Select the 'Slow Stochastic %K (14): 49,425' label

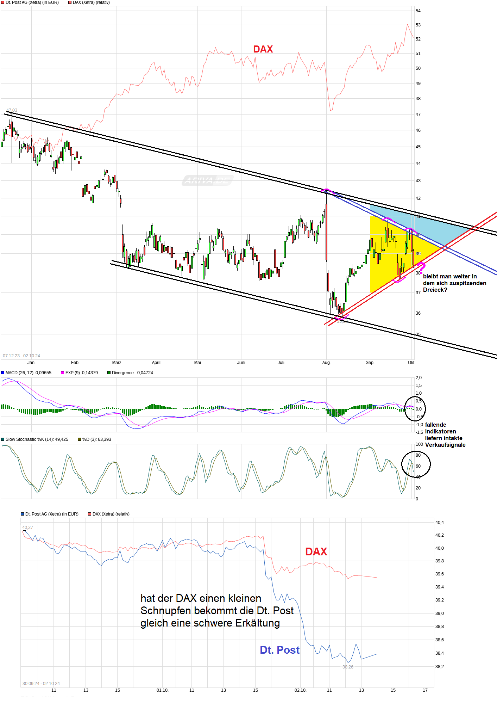click(x=37, y=439)
